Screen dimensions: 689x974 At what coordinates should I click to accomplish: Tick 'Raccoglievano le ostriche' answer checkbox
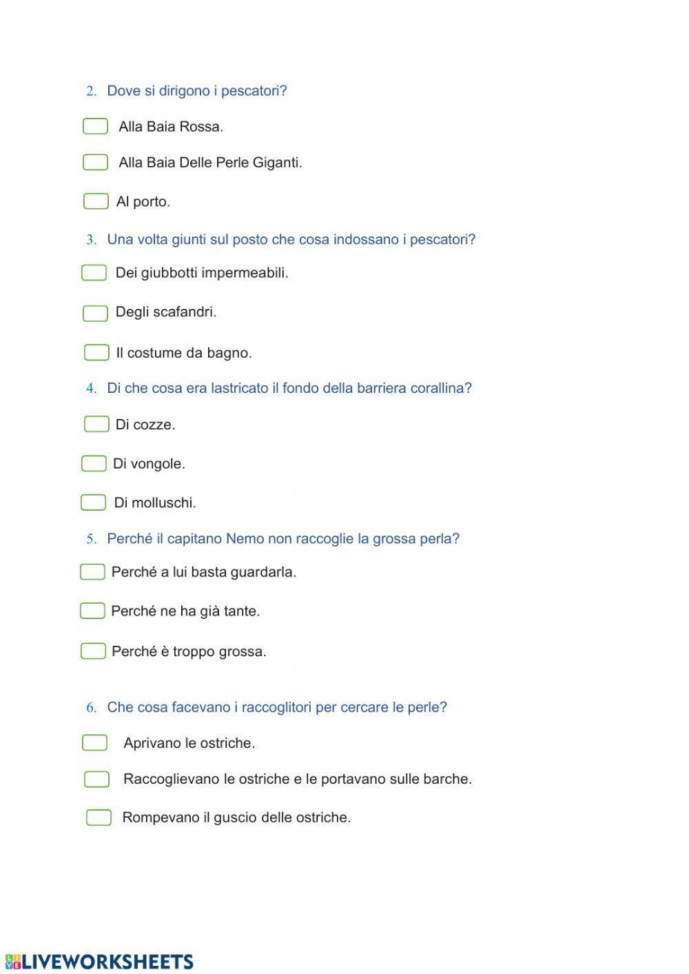pos(96,779)
